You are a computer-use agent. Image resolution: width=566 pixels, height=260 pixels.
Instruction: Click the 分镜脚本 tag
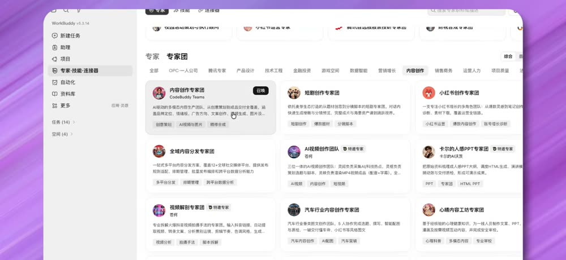point(346,124)
